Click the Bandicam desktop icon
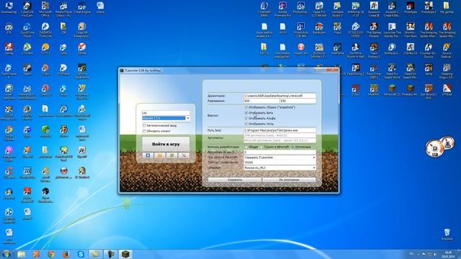This screenshot has height=259, width=461. (x=319, y=29)
